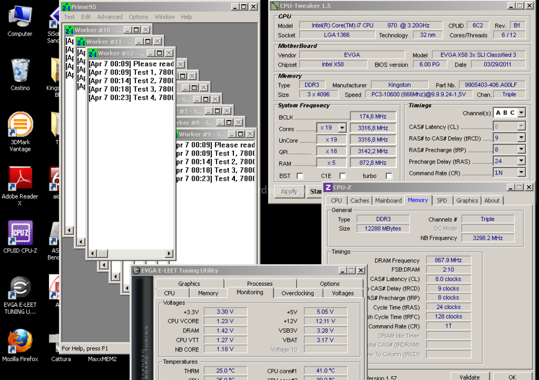Open Overclocking tab in E-LEET

tap(298, 293)
